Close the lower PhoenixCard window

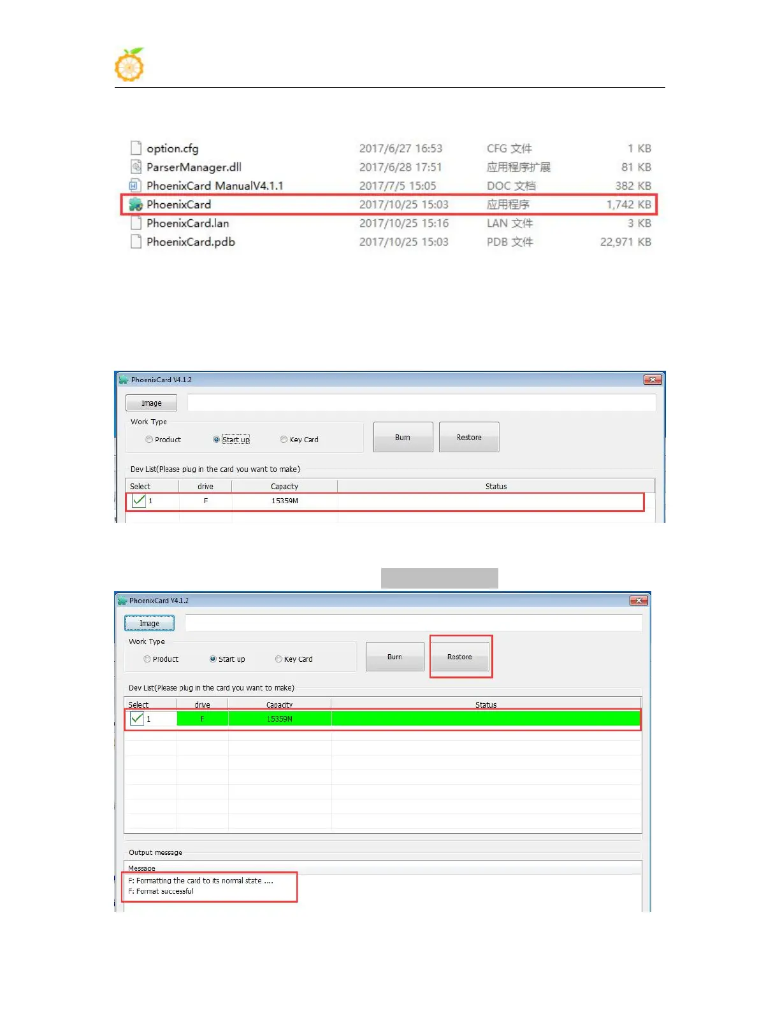639,601
